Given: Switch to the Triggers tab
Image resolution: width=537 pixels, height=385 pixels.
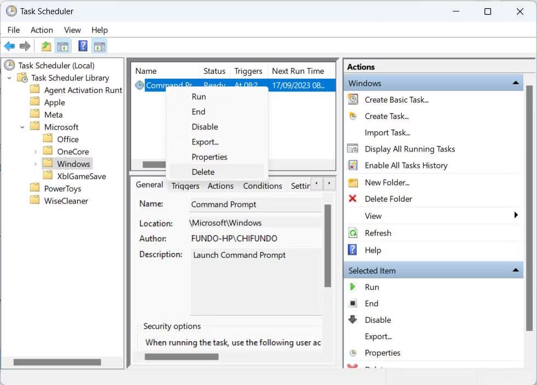Looking at the screenshot, I should click(x=185, y=186).
